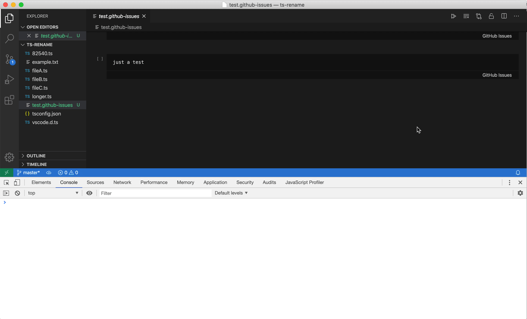This screenshot has width=527, height=319.
Task: Open the Explorer view in activity bar
Action: point(9,18)
